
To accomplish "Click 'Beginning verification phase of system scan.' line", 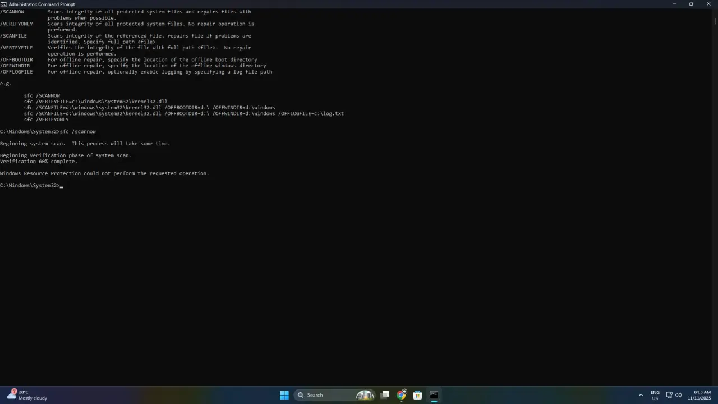I will pyautogui.click(x=66, y=155).
